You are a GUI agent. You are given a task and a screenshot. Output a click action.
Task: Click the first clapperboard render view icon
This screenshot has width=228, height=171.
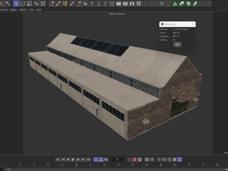tap(119, 3)
